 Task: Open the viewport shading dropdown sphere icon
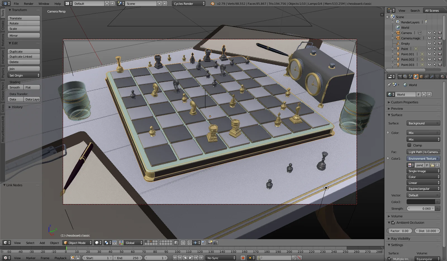click(x=96, y=243)
